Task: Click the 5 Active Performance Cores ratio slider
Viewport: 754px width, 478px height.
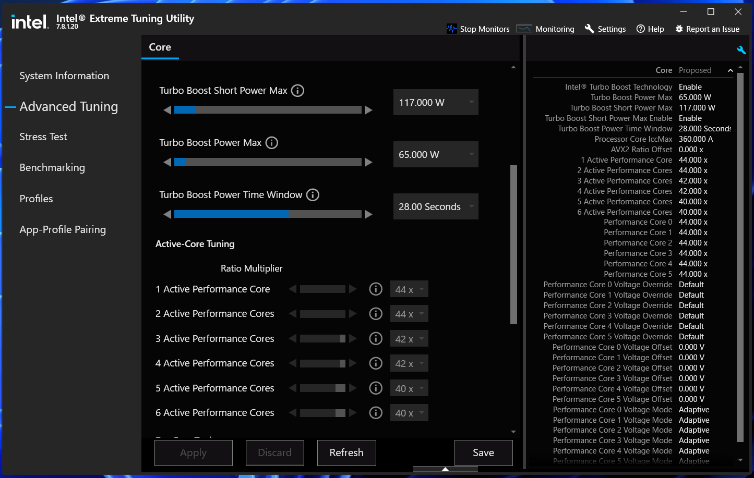Action: pyautogui.click(x=322, y=388)
